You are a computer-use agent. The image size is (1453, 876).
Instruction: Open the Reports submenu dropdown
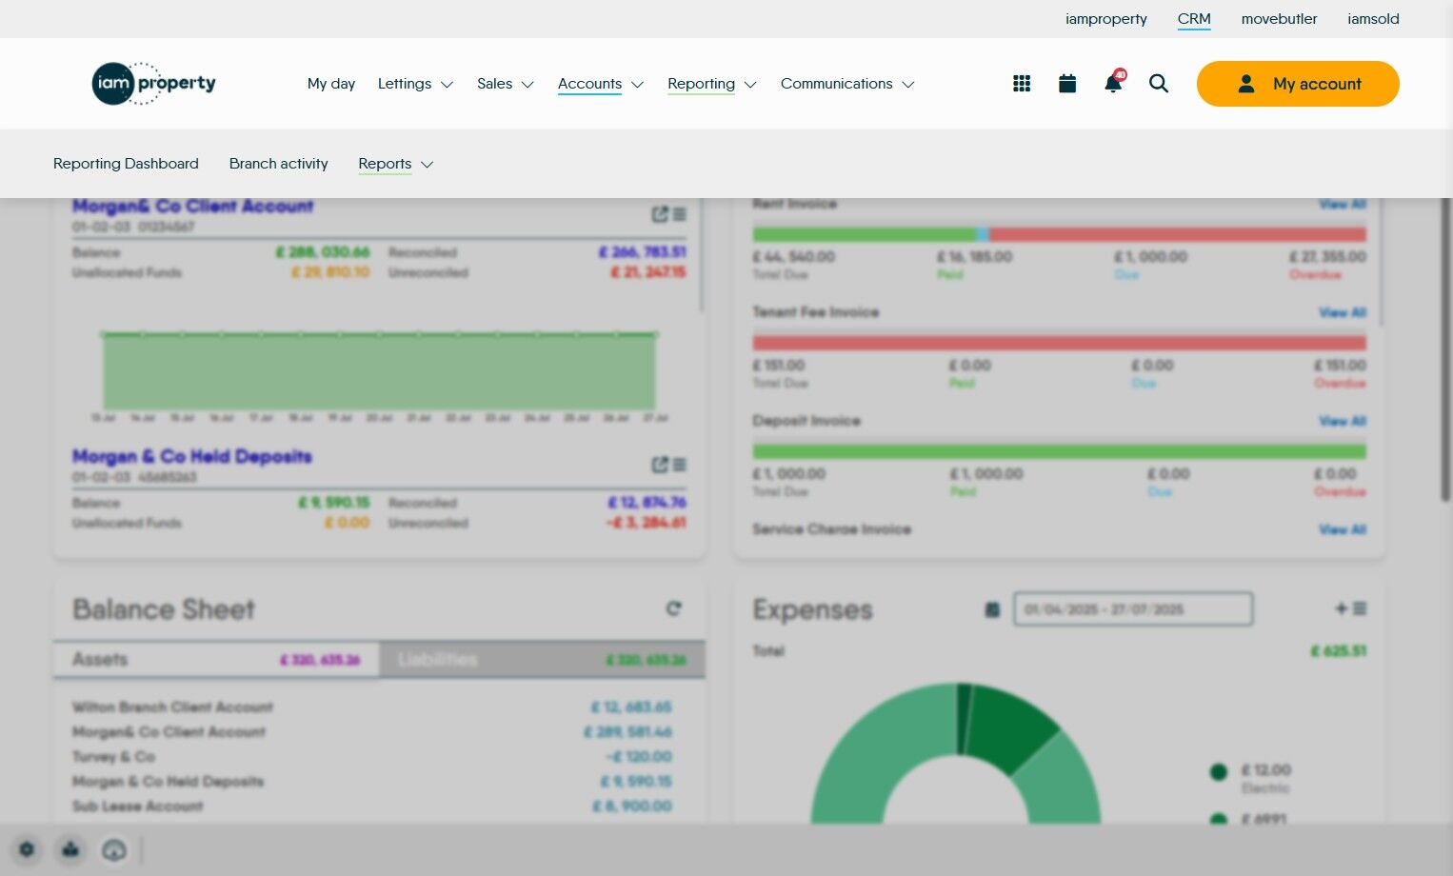[x=396, y=164]
